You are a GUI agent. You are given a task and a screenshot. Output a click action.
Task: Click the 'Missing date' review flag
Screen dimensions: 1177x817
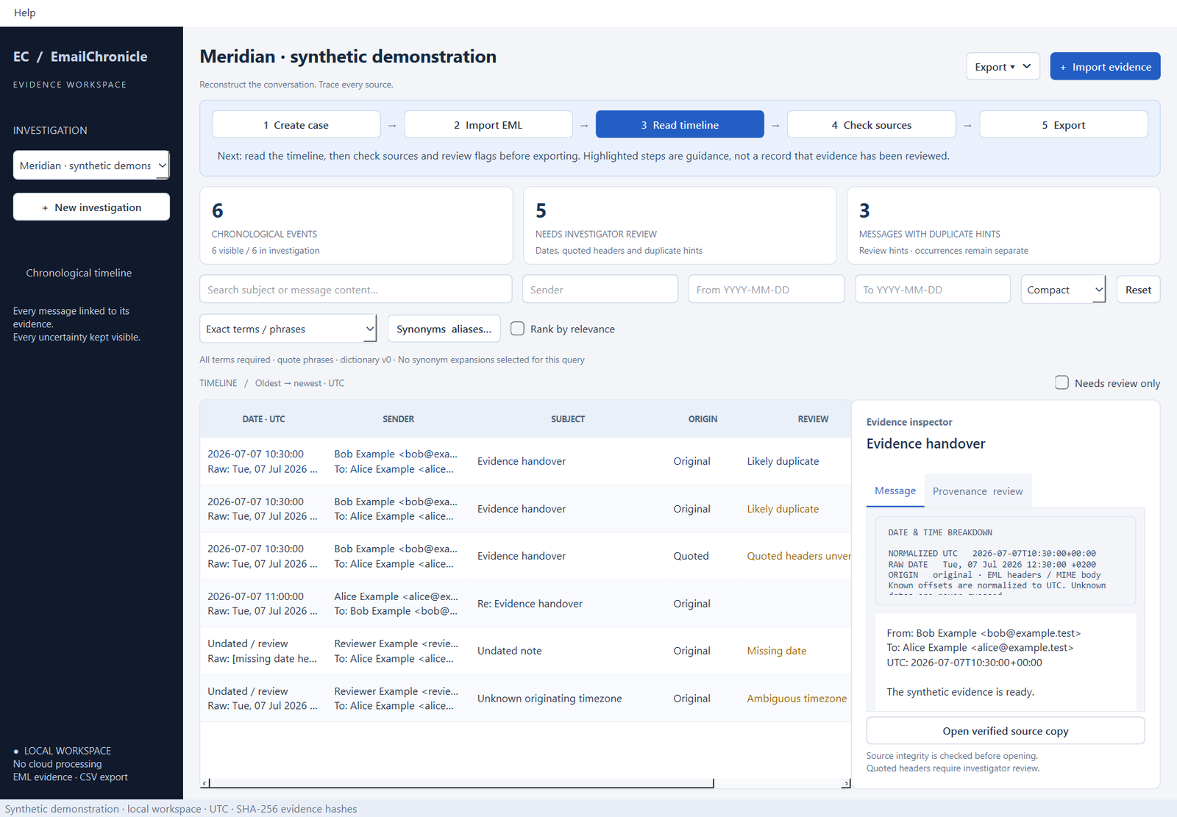tap(776, 651)
